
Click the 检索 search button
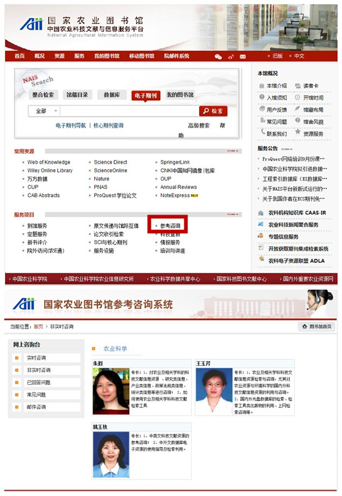coord(213,111)
